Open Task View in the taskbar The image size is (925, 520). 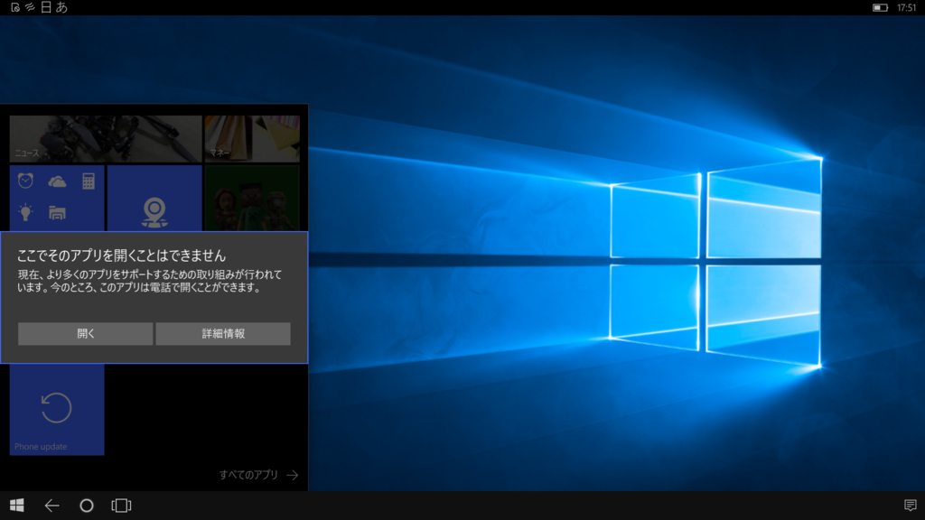[122, 506]
